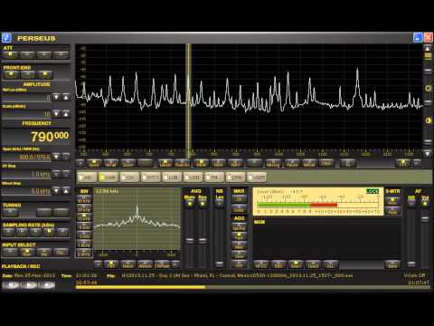This screenshot has width=434, height=326.
Task: Toggle the upper lit S-MTR button
Action: (392, 201)
